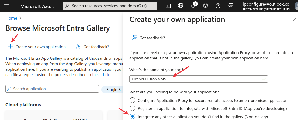Viewport: 298px width, 120px height.
Task: Launch Cloud Shell from the top bar
Action: coord(168,6)
